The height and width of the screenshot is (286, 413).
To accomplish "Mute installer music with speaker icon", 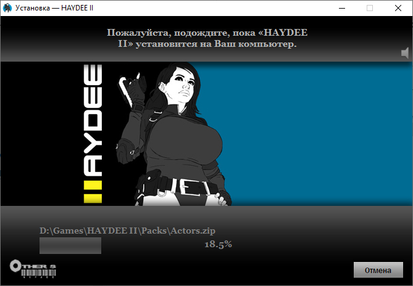I will coord(405,53).
